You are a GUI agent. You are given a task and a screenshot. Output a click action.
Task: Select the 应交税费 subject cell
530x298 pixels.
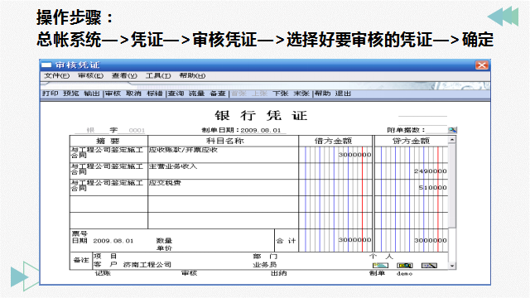223,188
